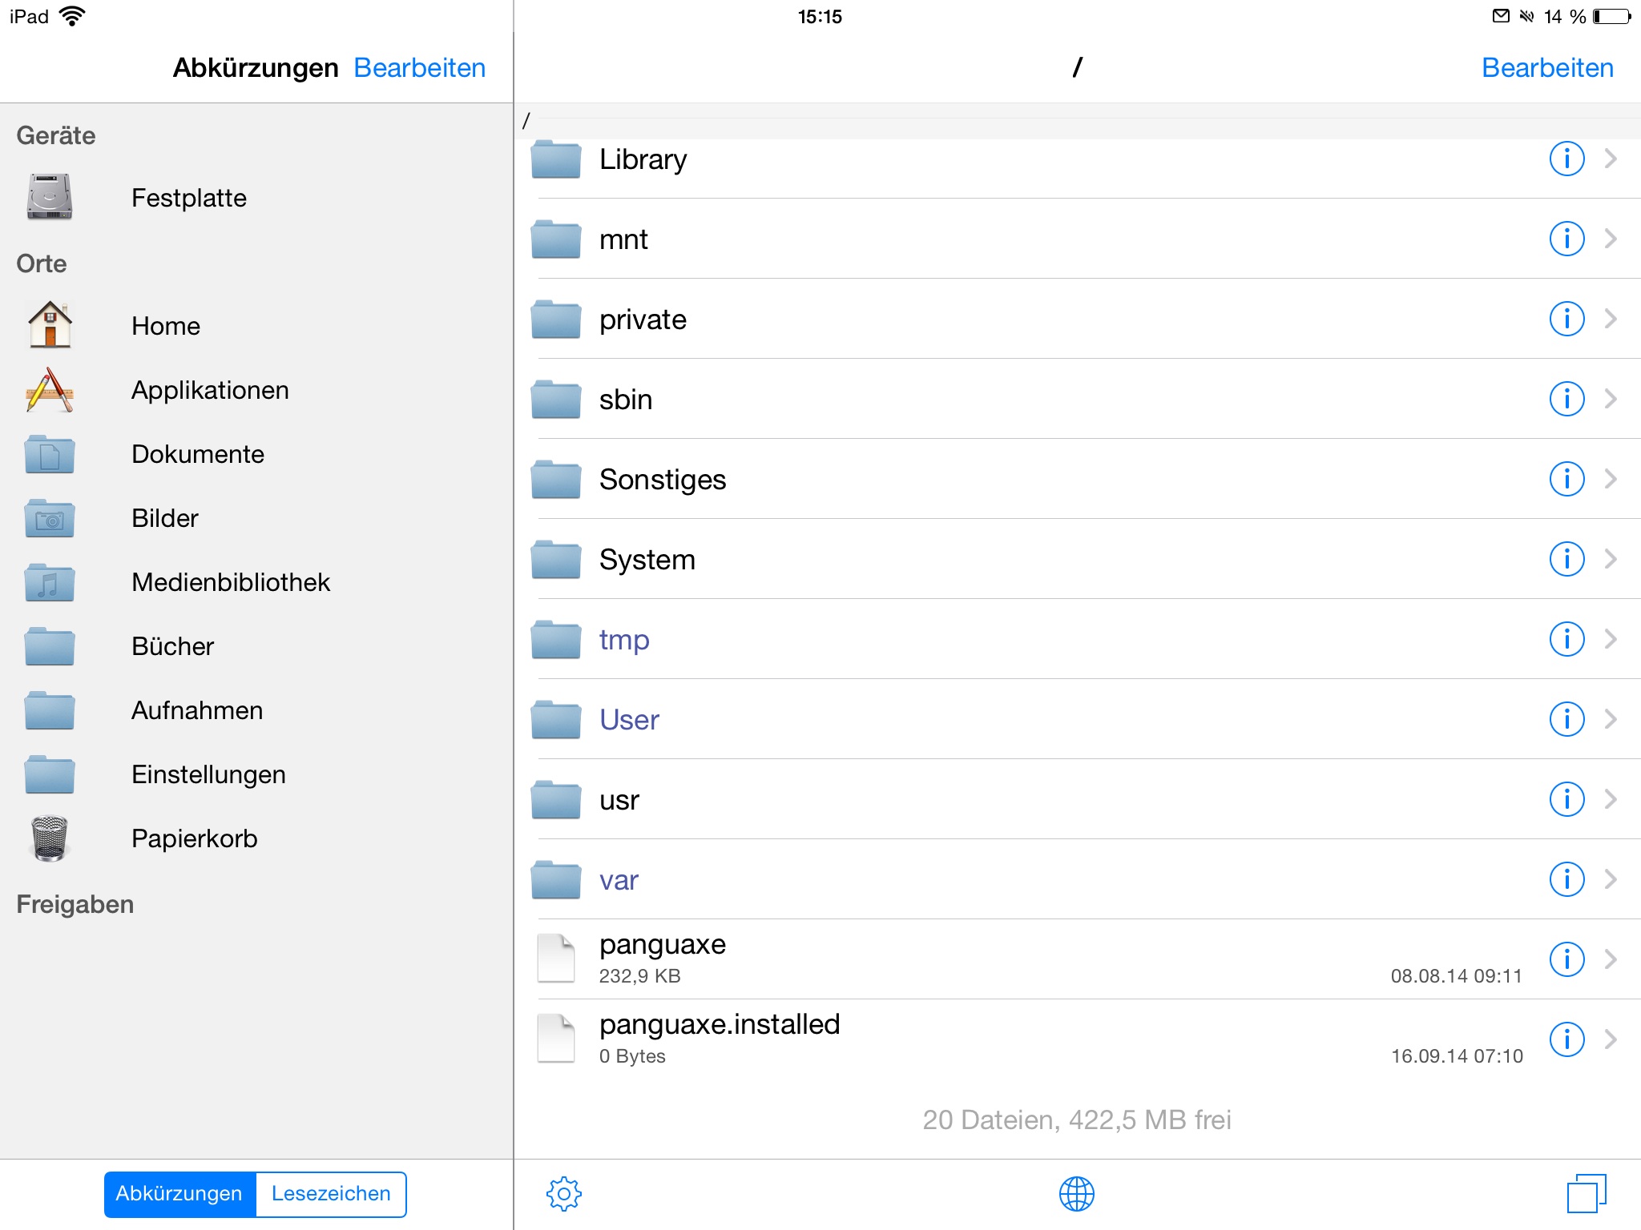Open the Bilder pictures folder shortcut
This screenshot has width=1641, height=1230.
pos(164,518)
